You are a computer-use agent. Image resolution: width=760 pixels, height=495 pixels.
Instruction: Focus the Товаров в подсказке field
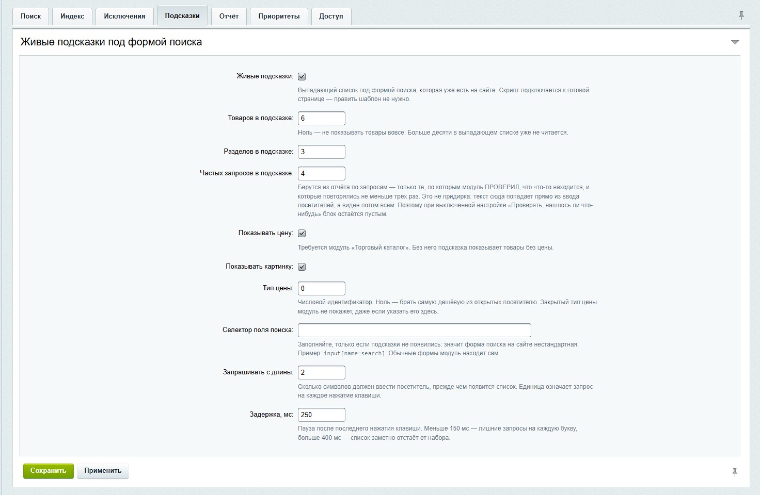click(x=321, y=118)
